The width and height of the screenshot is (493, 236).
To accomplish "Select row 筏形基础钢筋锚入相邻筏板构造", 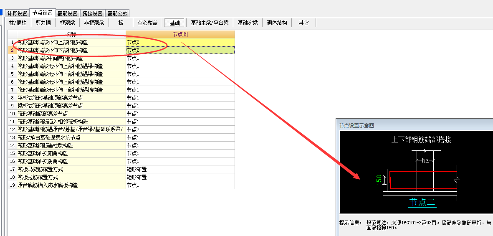I will [x=71, y=122].
